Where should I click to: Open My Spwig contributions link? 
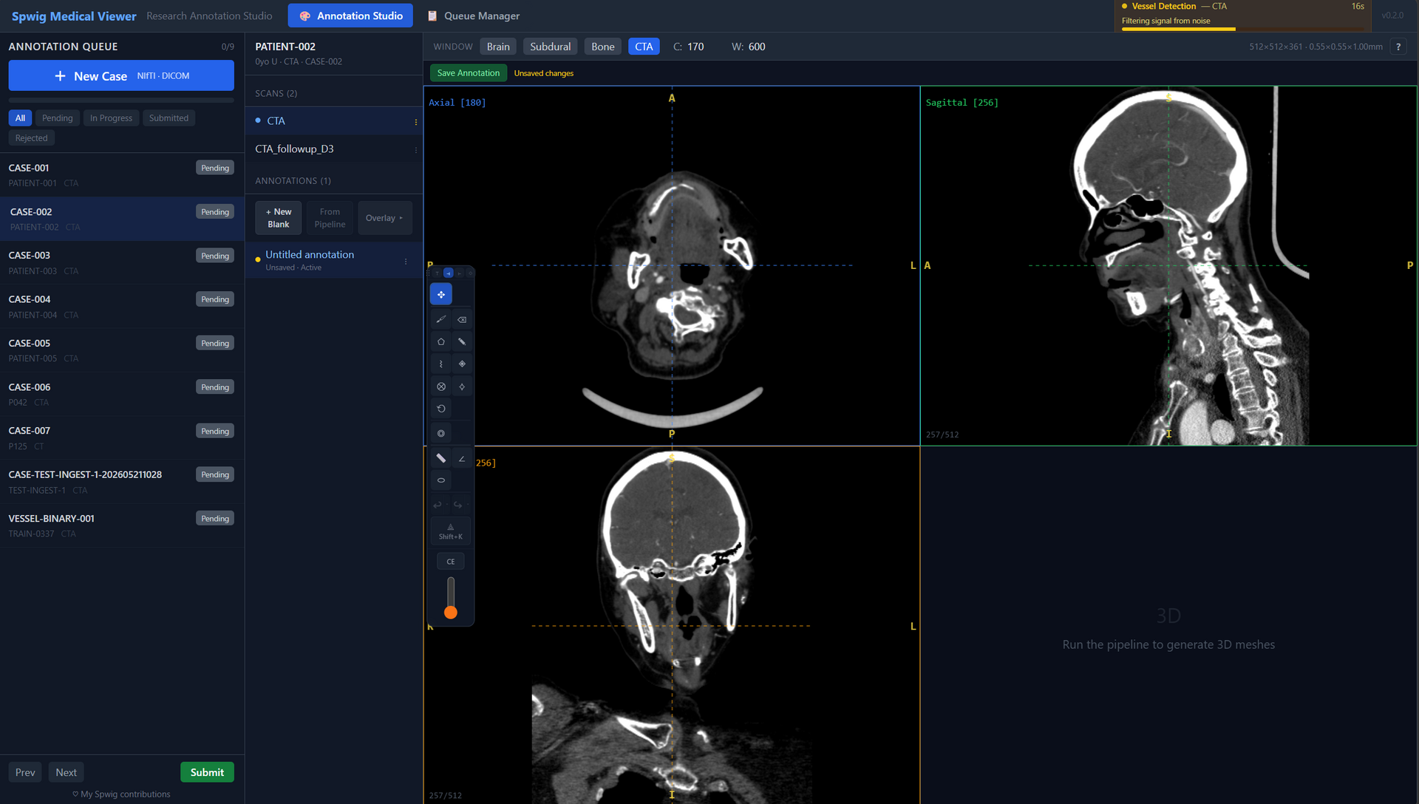point(121,794)
